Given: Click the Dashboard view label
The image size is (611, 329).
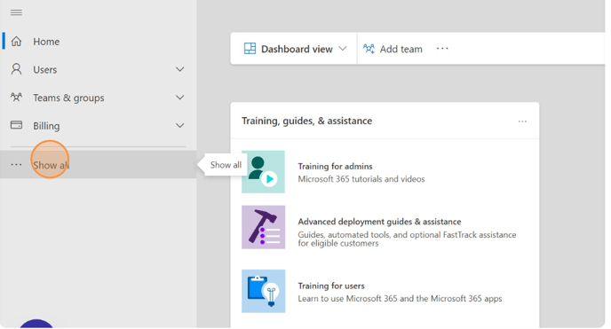Looking at the screenshot, I should (x=297, y=49).
